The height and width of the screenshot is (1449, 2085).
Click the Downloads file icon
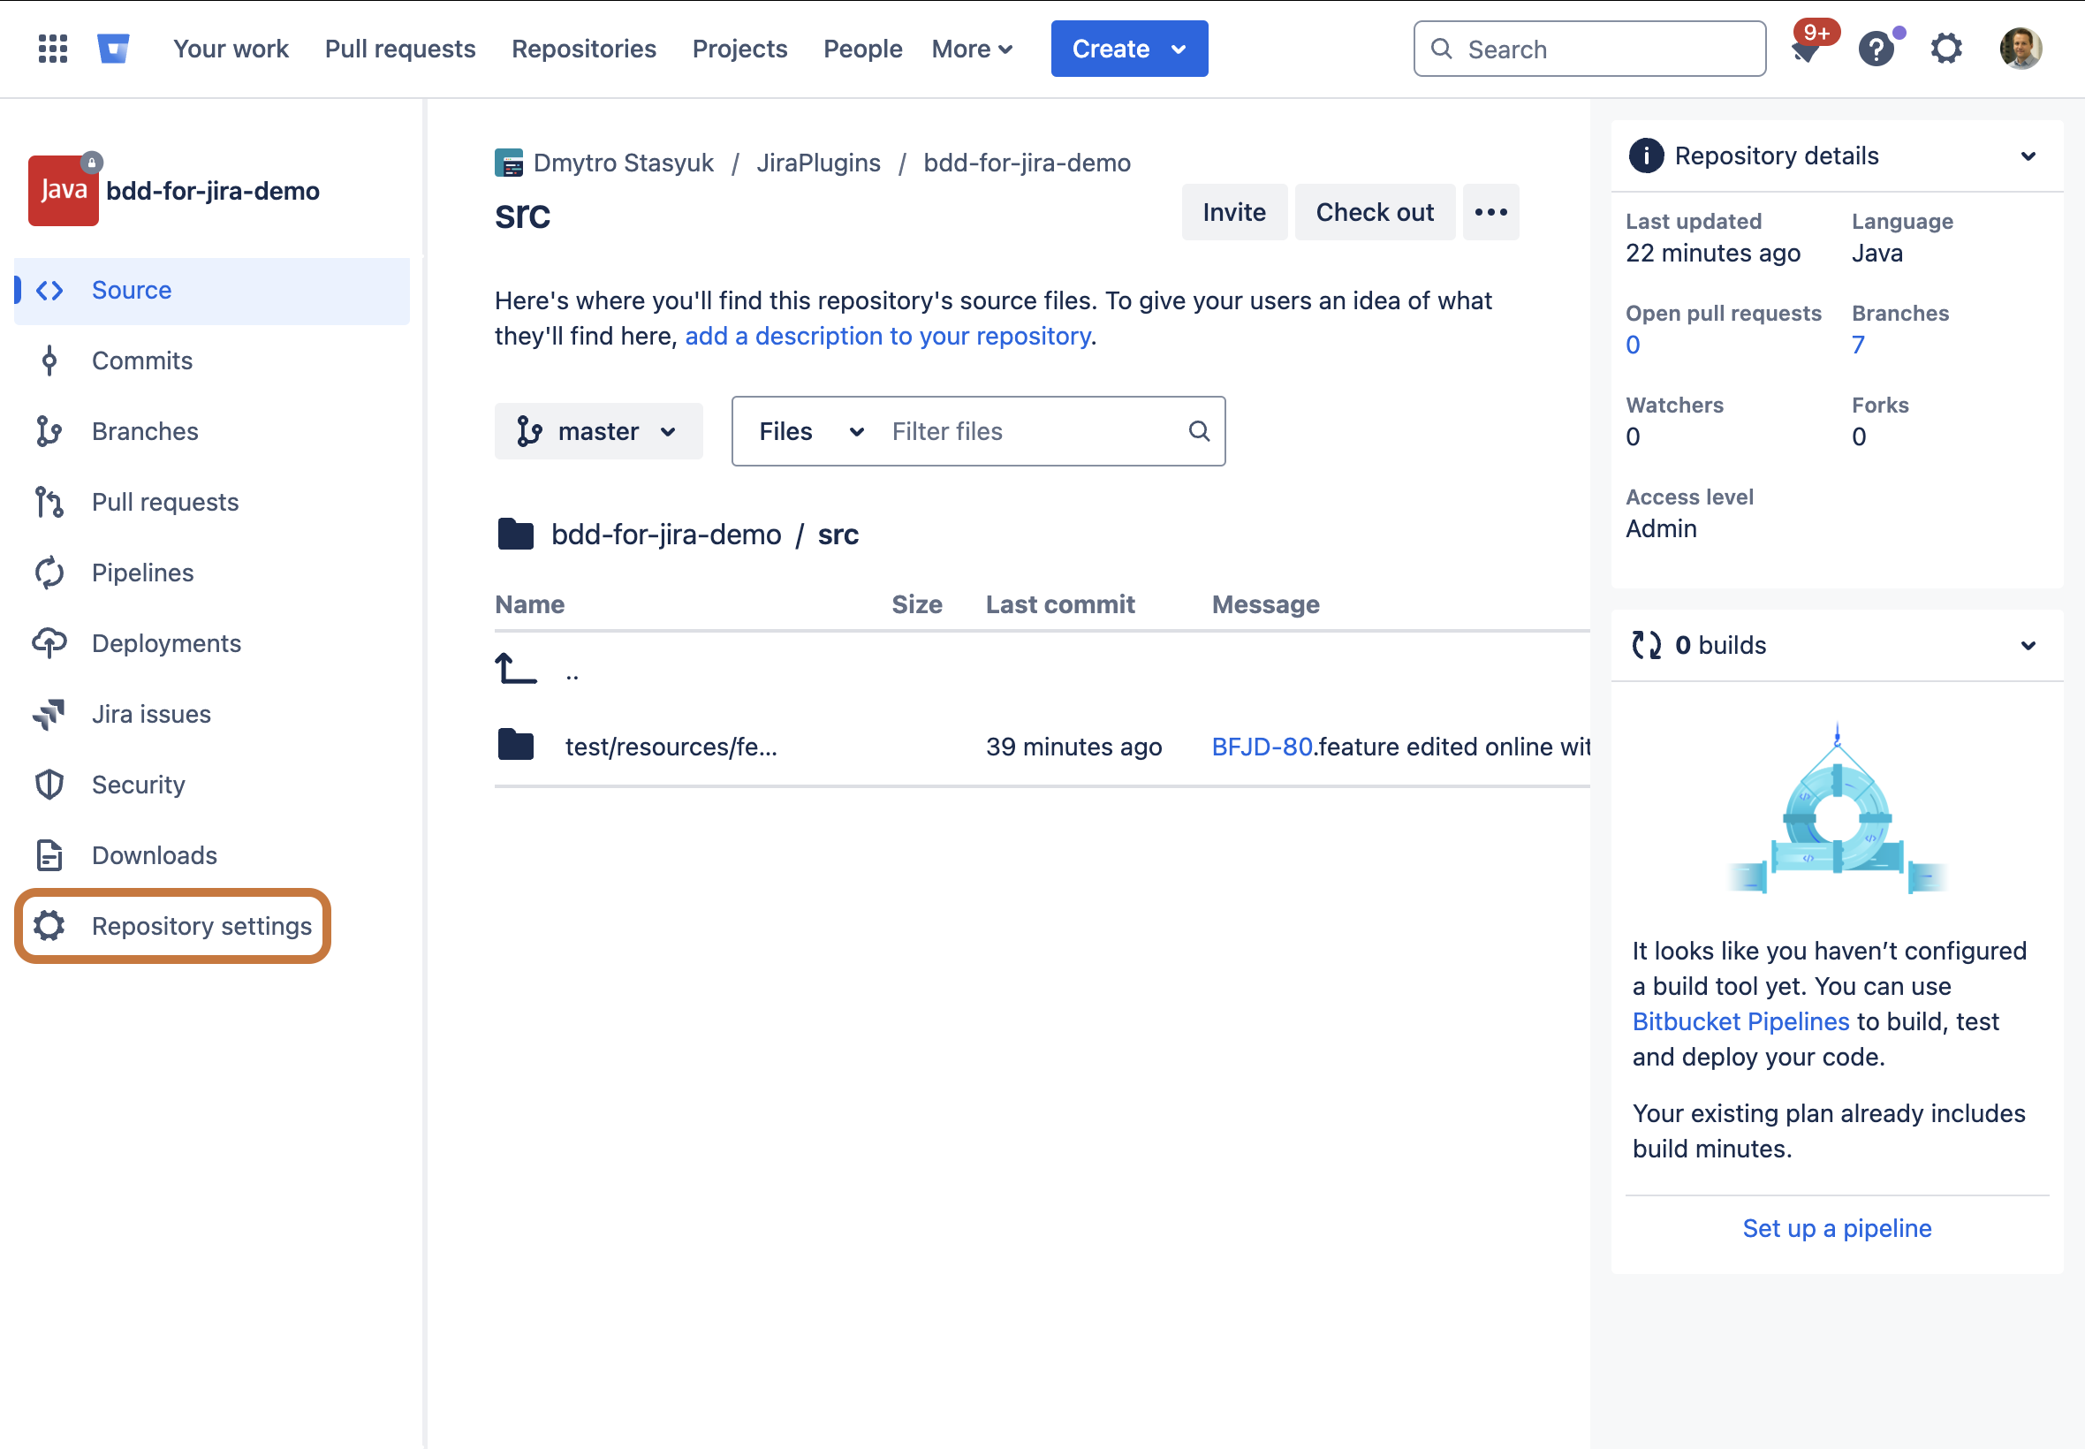tap(49, 855)
